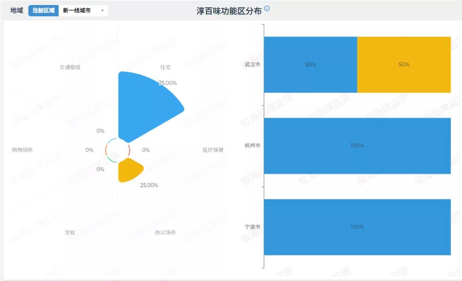Select the 武汉市 axis label
Image resolution: width=462 pixels, height=281 pixels.
[252, 64]
